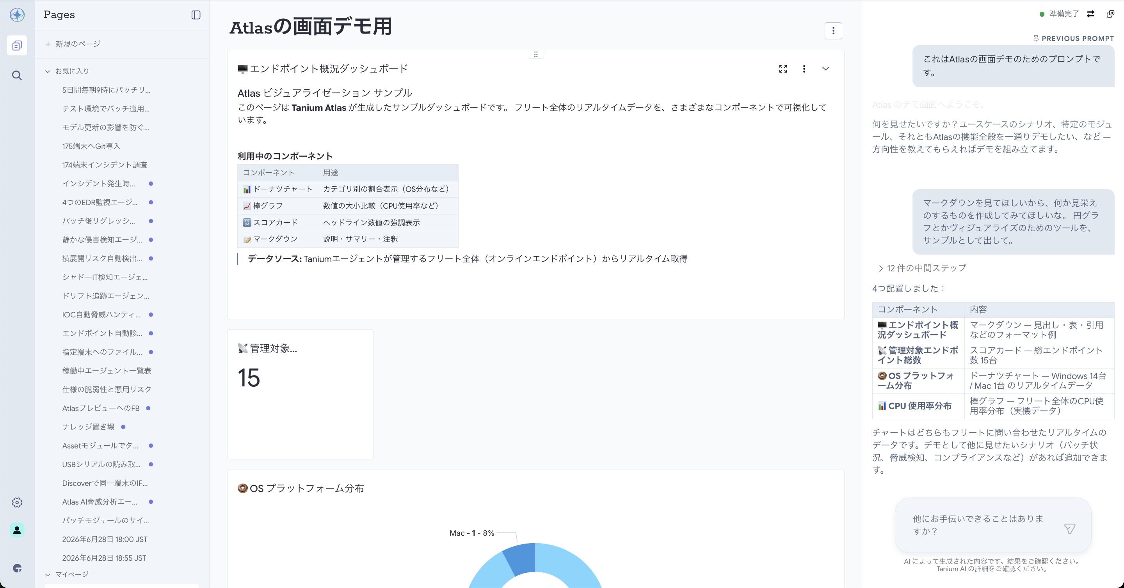Open the user profile avatar icon
1124x588 pixels.
click(x=17, y=530)
